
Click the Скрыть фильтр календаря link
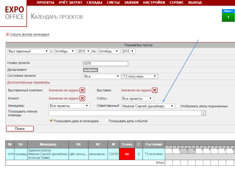[x=30, y=34]
